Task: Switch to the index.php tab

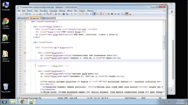Action: click(x=36, y=18)
